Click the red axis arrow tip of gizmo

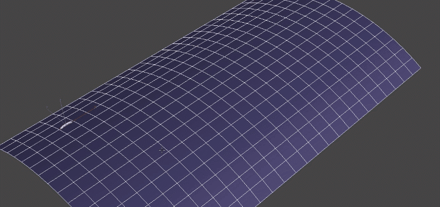pos(95,107)
